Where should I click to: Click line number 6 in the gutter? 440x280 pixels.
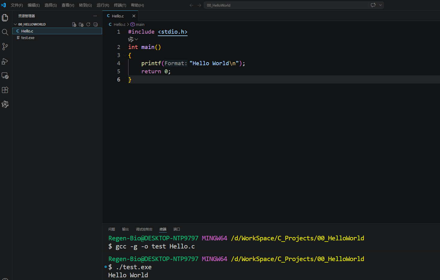119,80
